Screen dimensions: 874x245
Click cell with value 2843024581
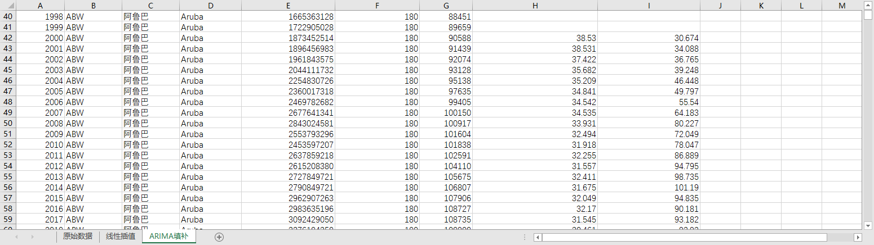point(288,123)
